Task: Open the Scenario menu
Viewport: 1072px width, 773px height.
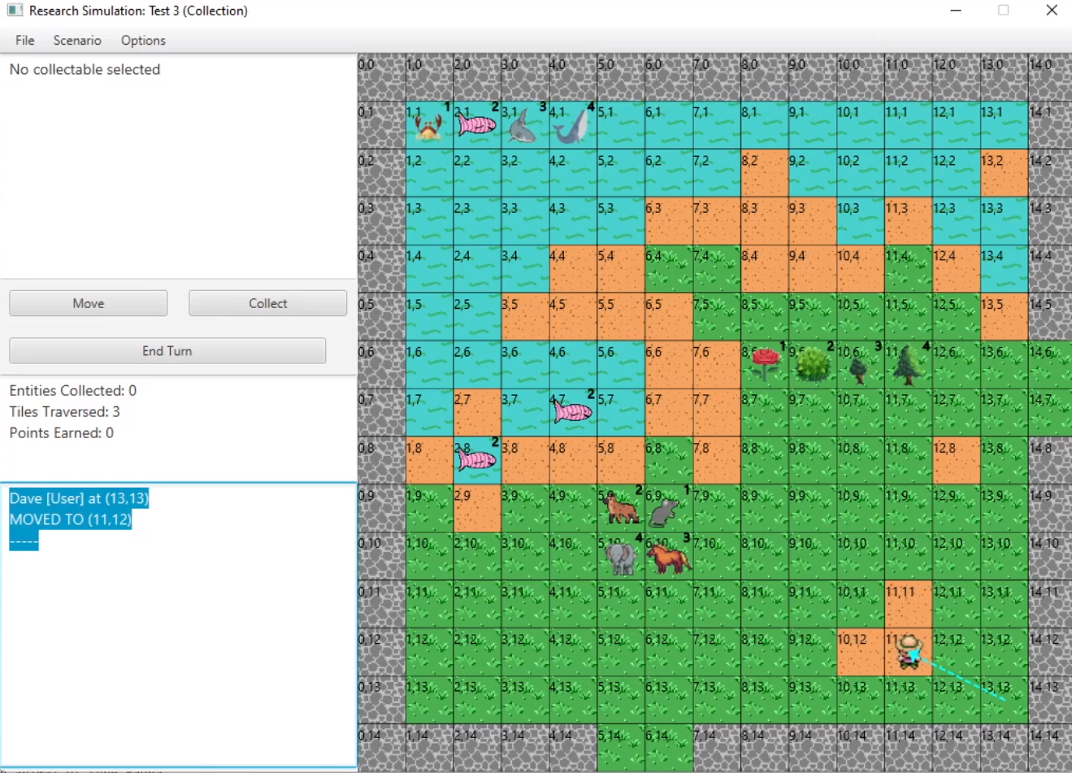Action: pyautogui.click(x=77, y=41)
